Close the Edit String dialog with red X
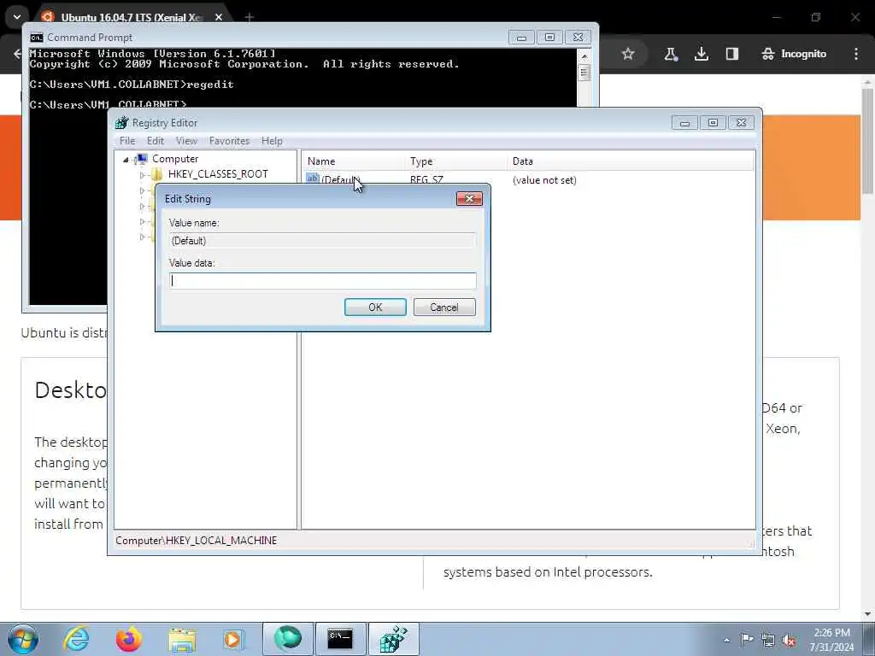Image resolution: width=875 pixels, height=656 pixels. [469, 198]
